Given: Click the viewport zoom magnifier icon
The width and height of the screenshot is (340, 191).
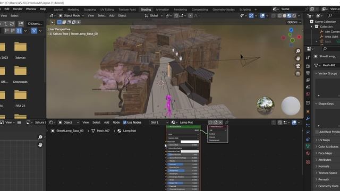Looking at the screenshot, I should [x=298, y=51].
